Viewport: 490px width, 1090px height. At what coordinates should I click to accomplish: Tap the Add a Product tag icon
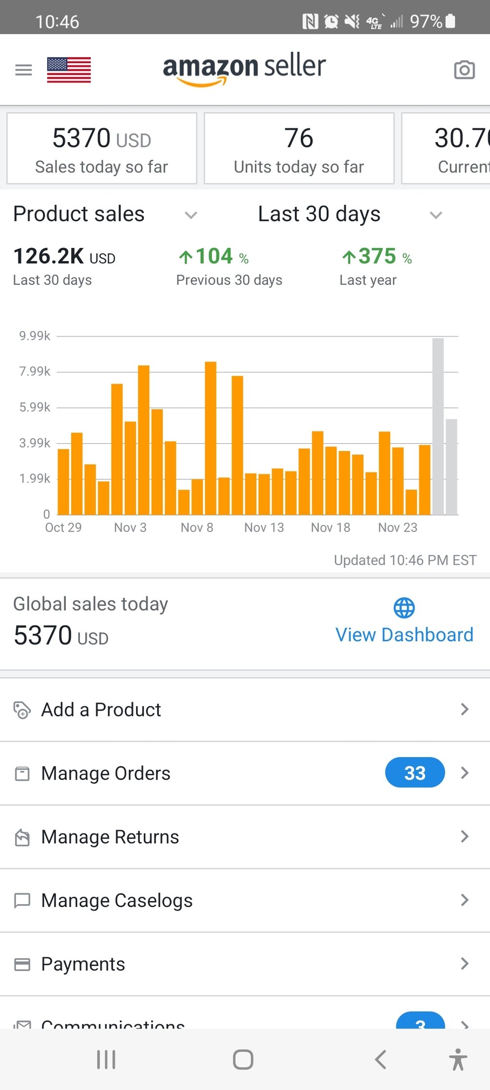[22, 710]
